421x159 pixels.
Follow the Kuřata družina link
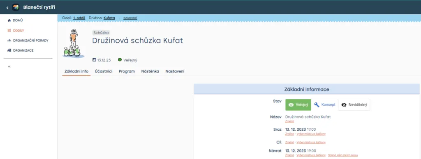tap(109, 18)
